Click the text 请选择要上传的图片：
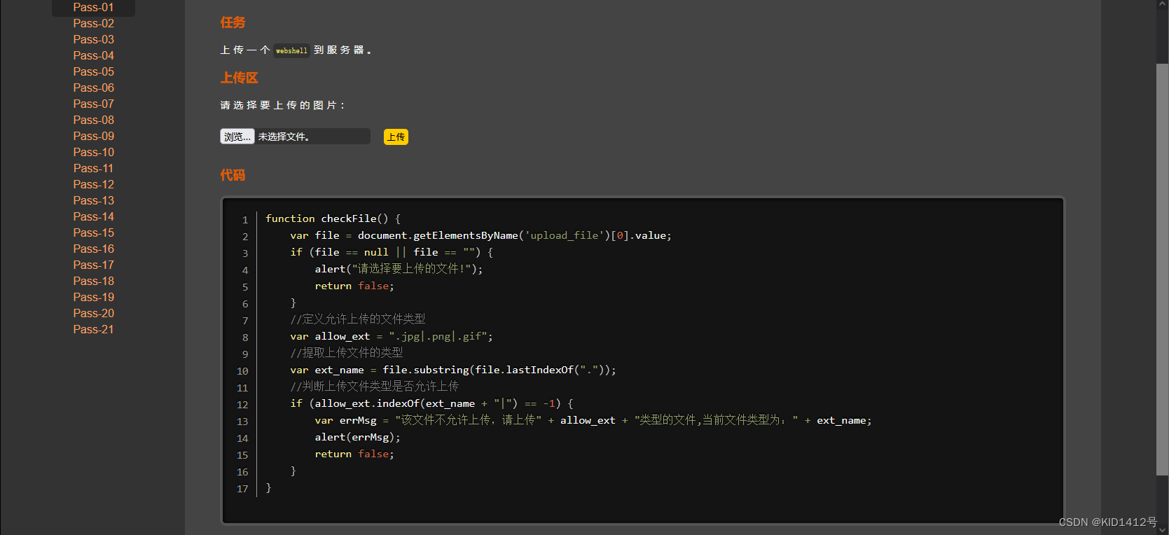1169x535 pixels. [x=283, y=105]
